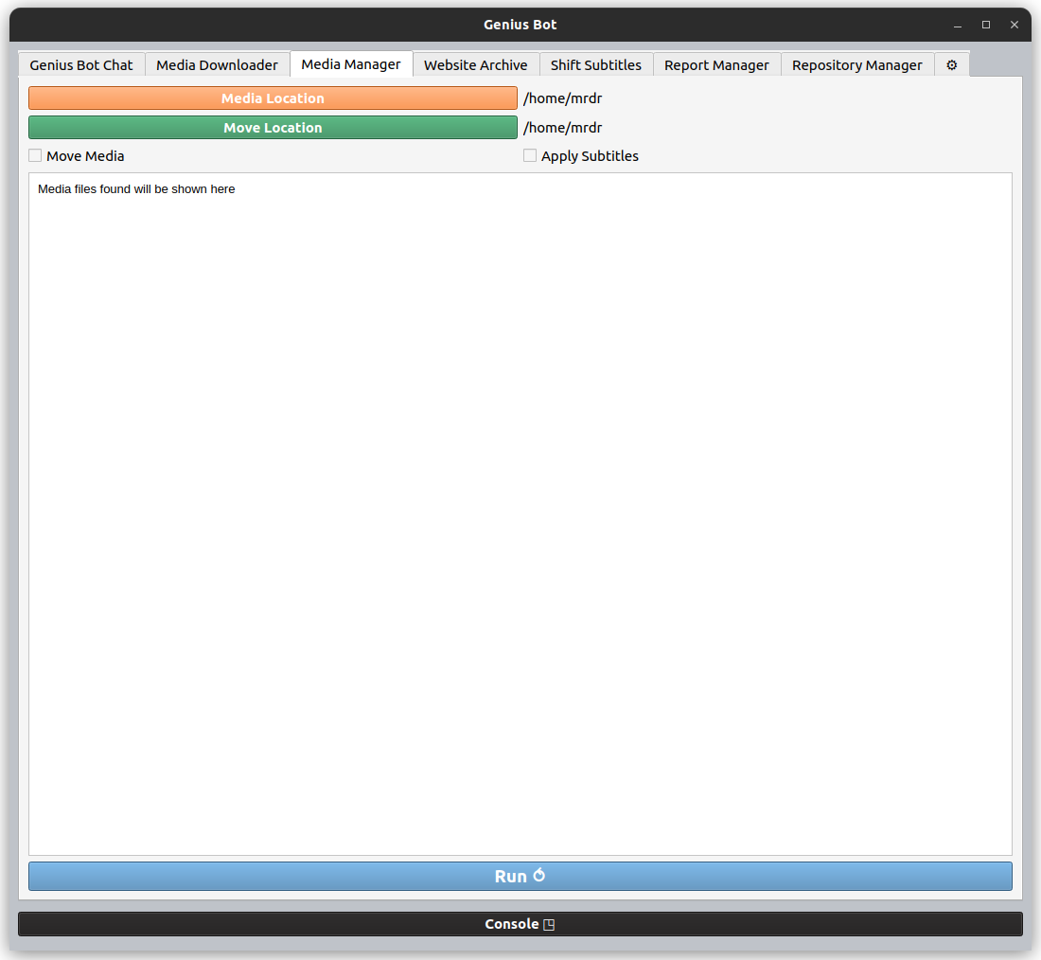Viewport: 1041px width, 960px height.
Task: Open the Media Downloader tab
Action: 217,65
